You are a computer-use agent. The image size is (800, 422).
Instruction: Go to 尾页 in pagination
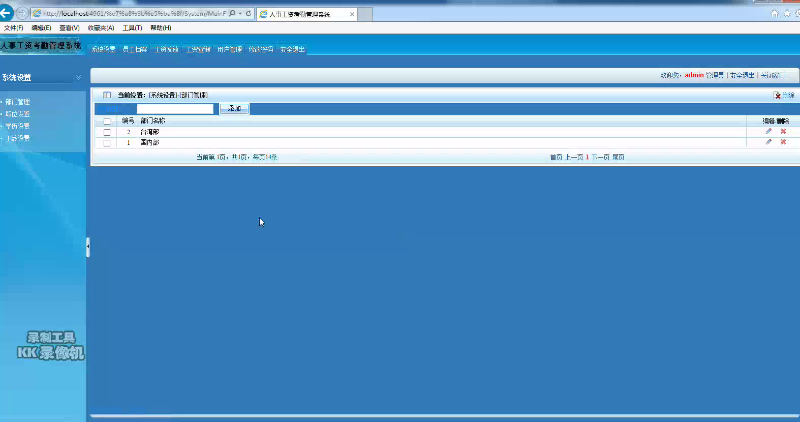[618, 157]
